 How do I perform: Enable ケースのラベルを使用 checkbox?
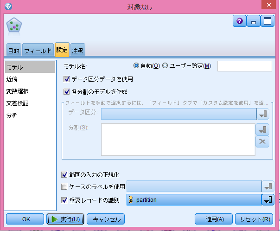[x=64, y=186]
